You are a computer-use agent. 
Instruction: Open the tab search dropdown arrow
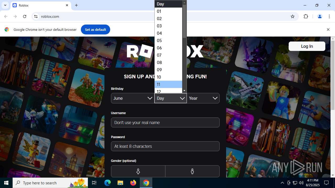point(5,5)
